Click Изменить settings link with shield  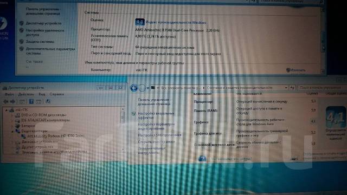tap(295, 70)
